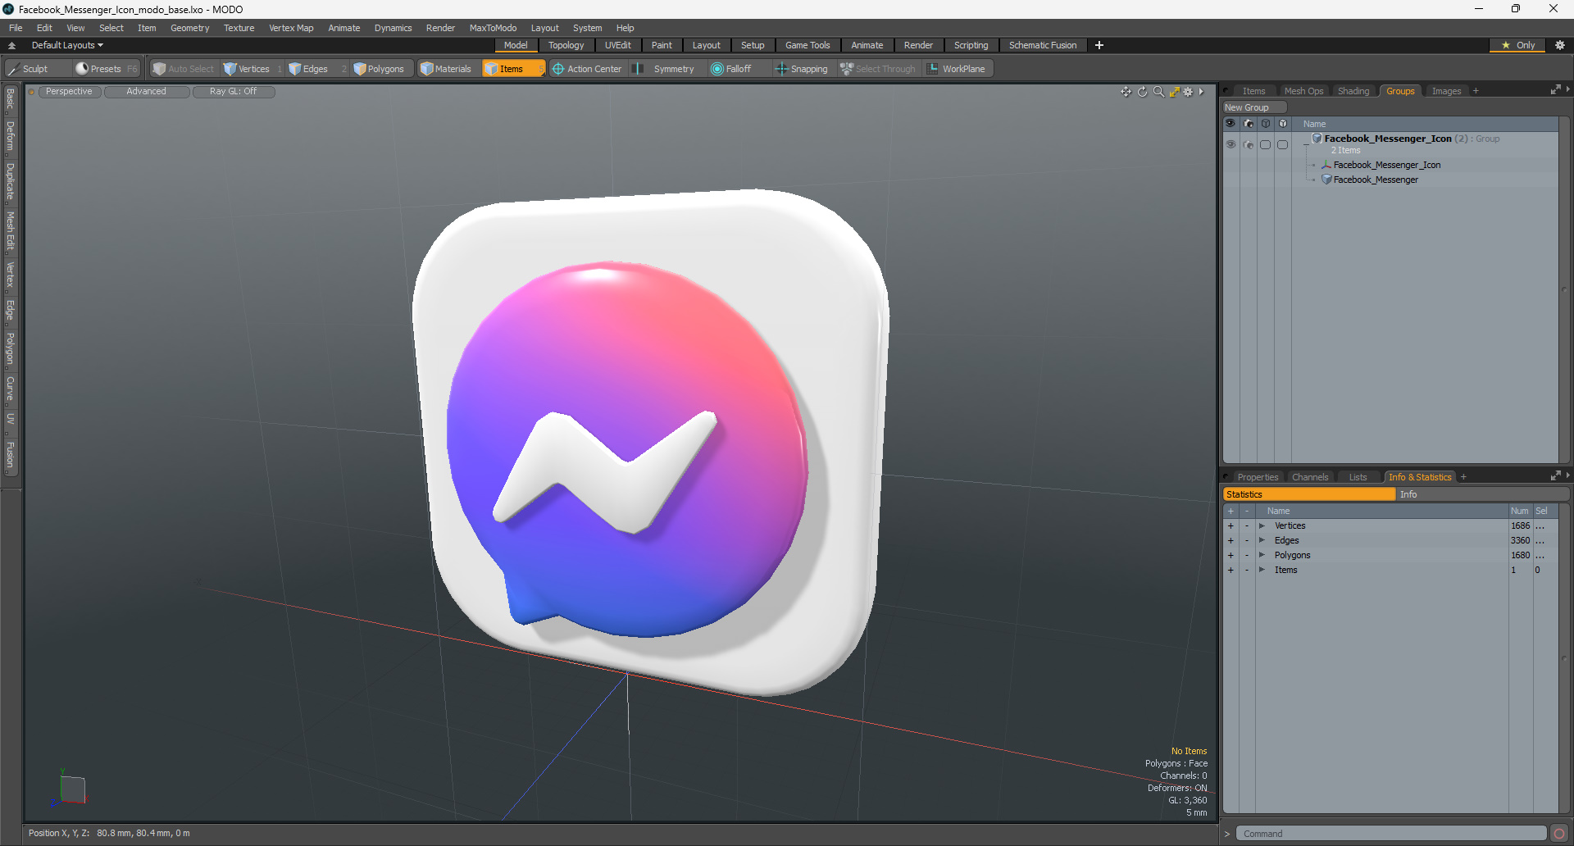Image resolution: width=1574 pixels, height=846 pixels.
Task: Expand the Edges statistics row
Action: point(1262,540)
